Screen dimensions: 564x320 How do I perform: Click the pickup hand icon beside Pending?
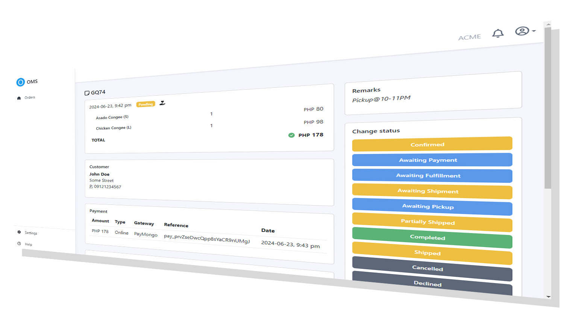click(162, 103)
